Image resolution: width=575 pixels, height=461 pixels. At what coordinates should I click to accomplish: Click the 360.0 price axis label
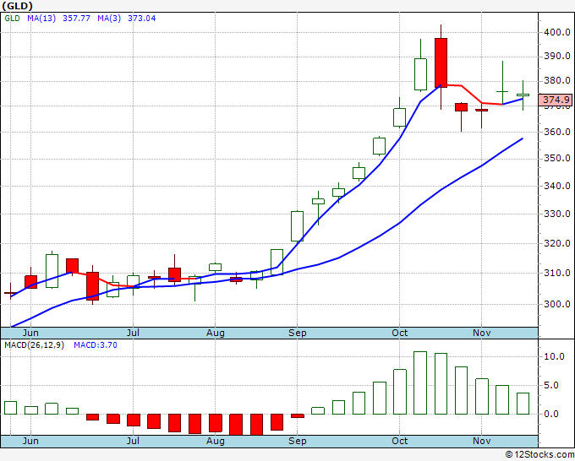(557, 132)
